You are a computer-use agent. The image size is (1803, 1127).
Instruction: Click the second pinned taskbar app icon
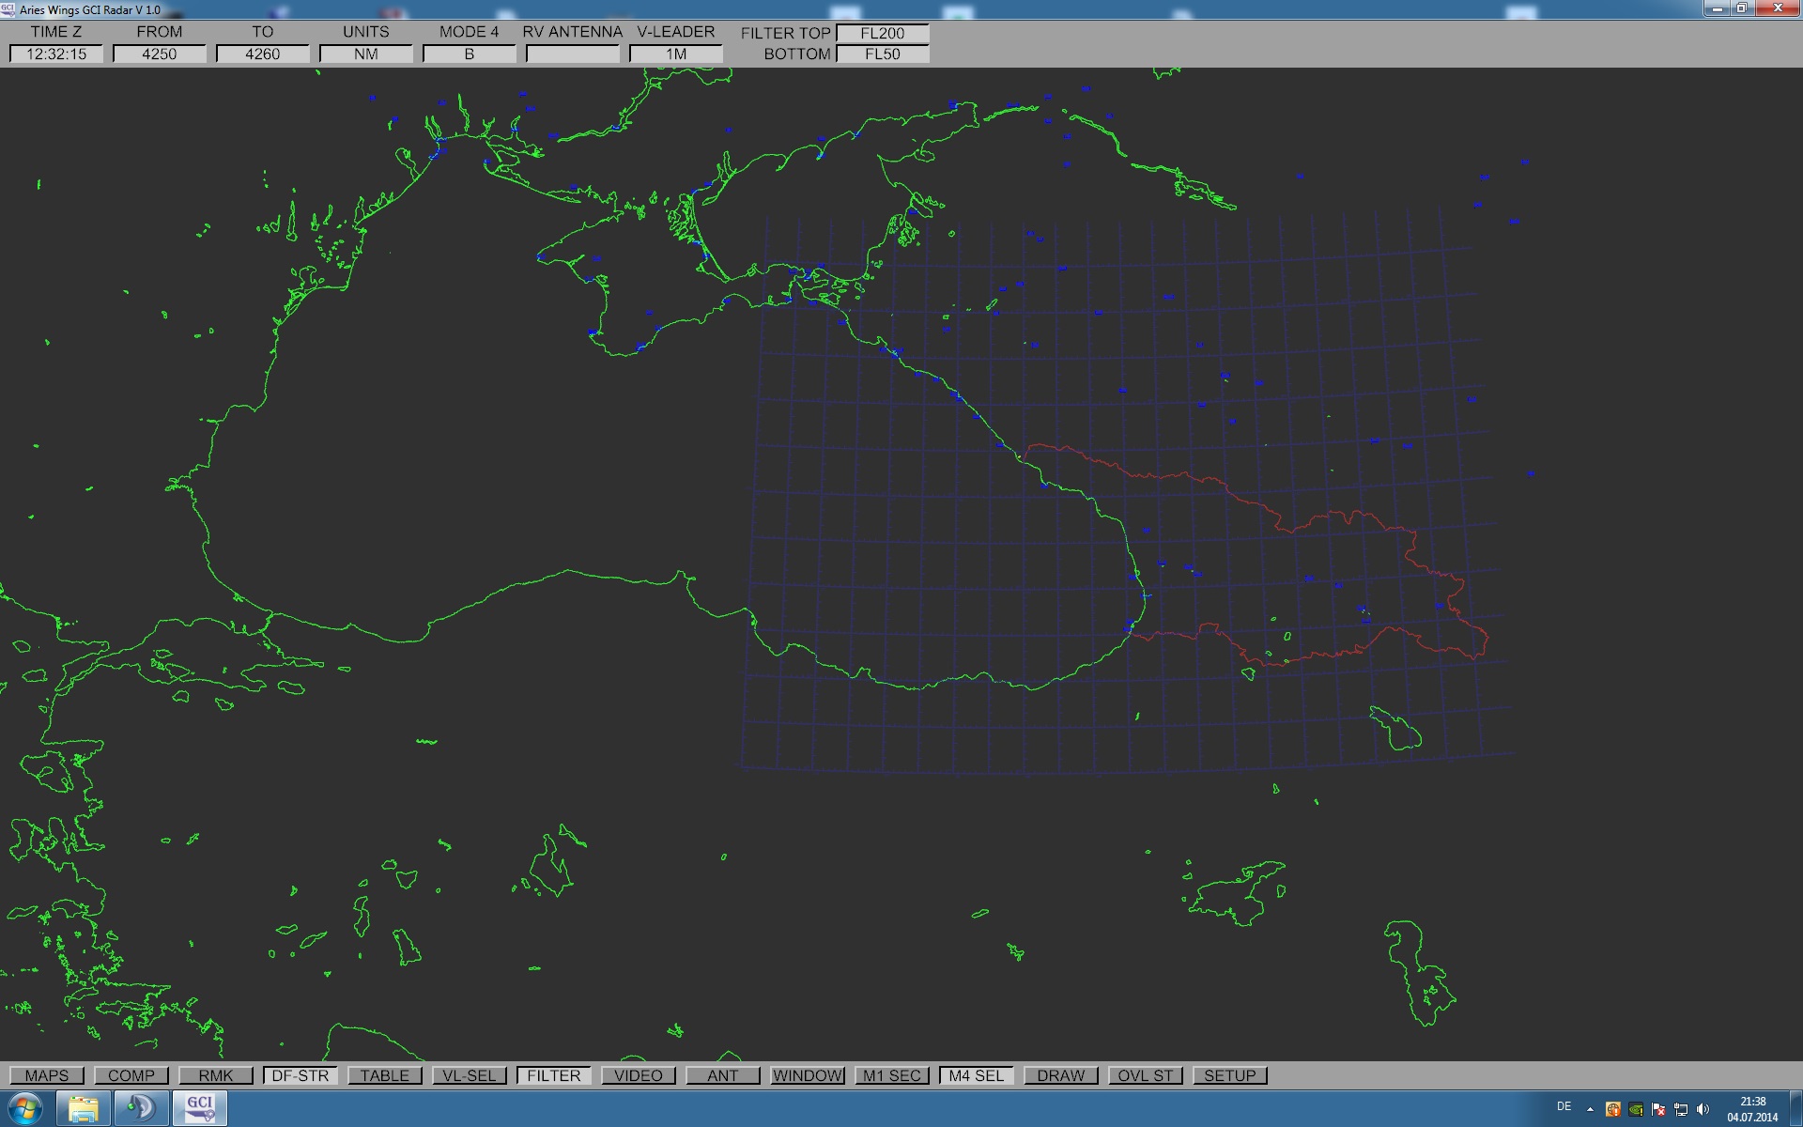click(x=141, y=1108)
